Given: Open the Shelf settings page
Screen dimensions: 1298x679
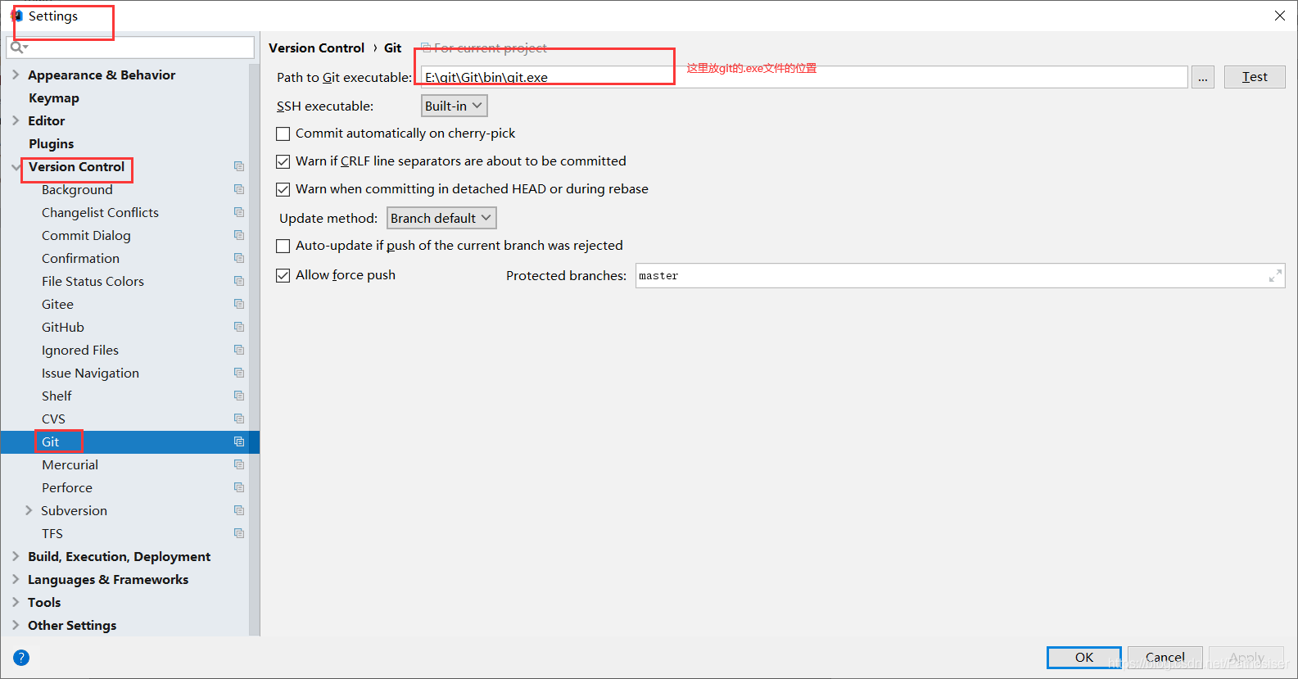Looking at the screenshot, I should pos(57,396).
